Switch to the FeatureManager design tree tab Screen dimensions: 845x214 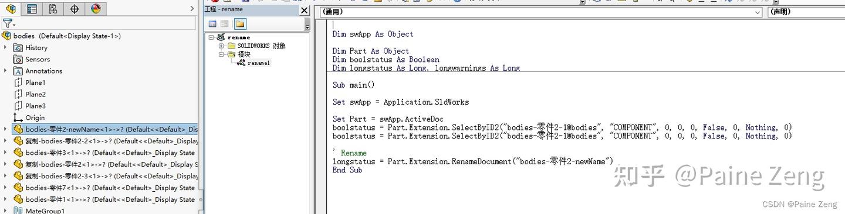(x=11, y=8)
